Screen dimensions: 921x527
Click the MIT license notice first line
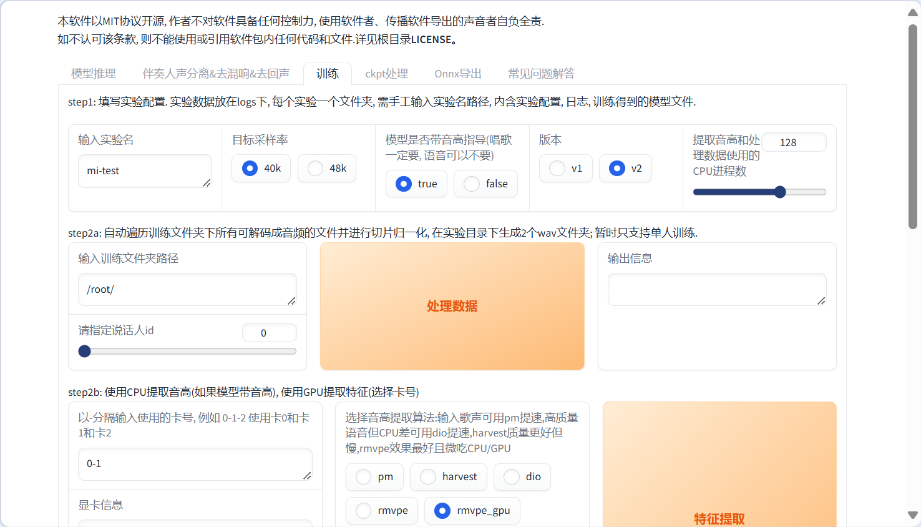[x=301, y=21]
